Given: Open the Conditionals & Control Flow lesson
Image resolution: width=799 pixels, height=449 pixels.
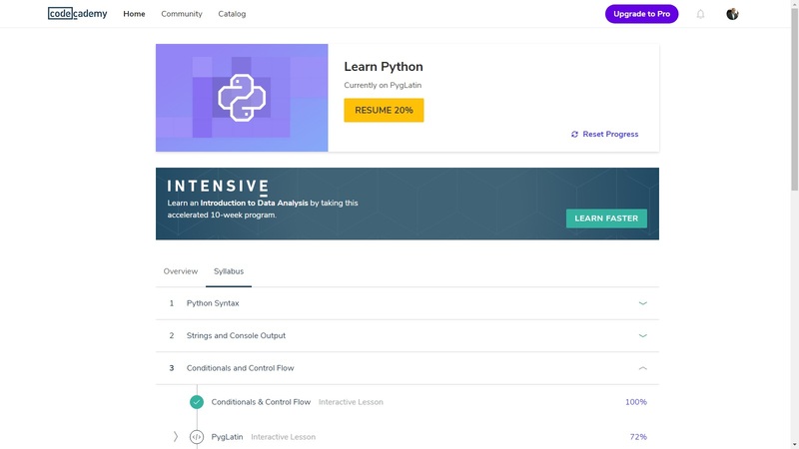Looking at the screenshot, I should point(261,402).
